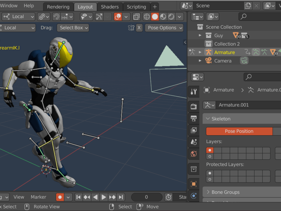This screenshot has width=281, height=211.
Task: Toggle X-axis mirror button
Action: pyautogui.click(x=139, y=28)
